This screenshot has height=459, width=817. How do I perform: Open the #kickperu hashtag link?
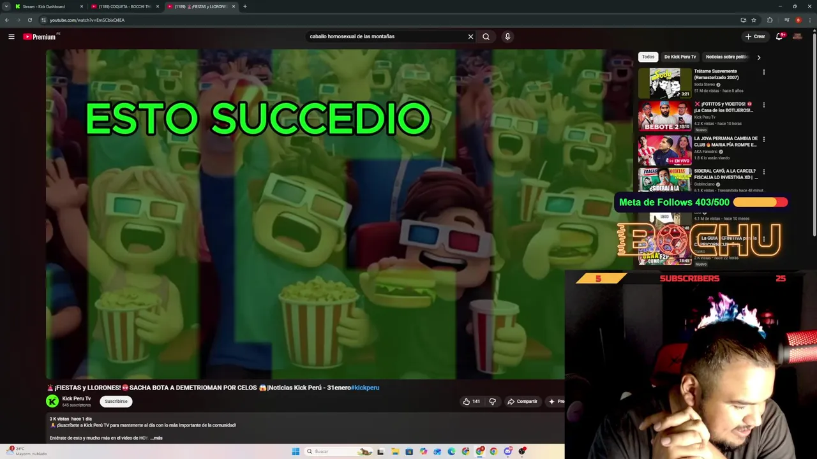click(x=365, y=388)
